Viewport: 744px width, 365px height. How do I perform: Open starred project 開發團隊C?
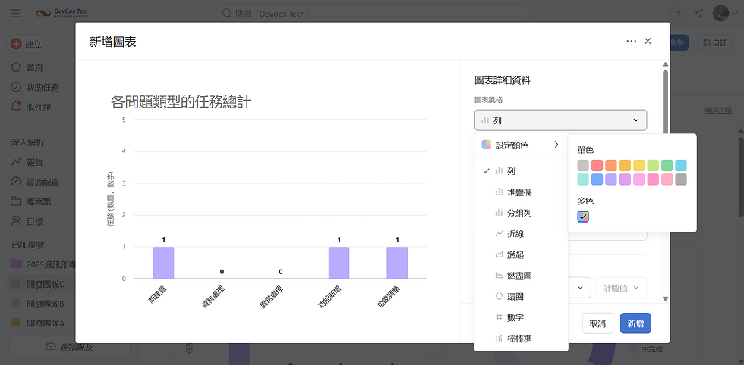pos(43,283)
